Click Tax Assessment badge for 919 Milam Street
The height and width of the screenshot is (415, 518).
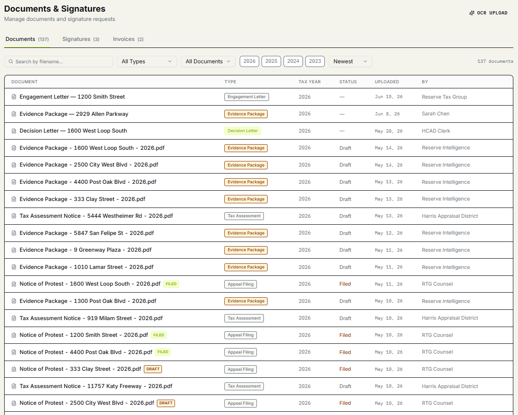pos(244,318)
